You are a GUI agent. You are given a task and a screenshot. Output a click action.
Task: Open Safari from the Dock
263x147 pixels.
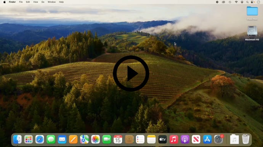click(x=40, y=139)
